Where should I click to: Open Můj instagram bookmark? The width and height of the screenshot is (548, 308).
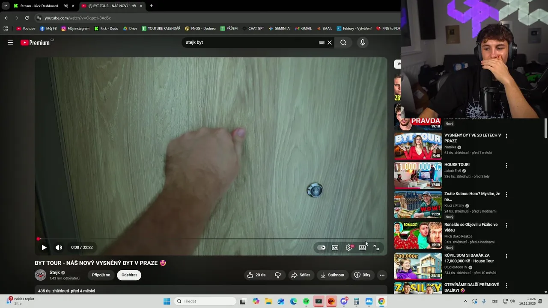coord(75,29)
